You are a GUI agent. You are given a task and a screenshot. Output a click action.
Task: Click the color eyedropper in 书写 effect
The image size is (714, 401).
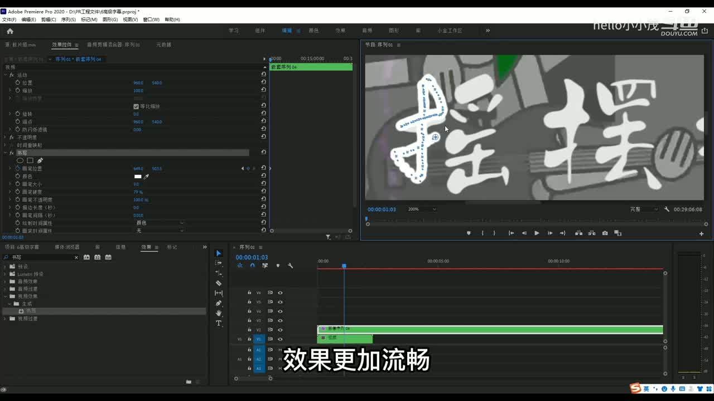click(147, 177)
